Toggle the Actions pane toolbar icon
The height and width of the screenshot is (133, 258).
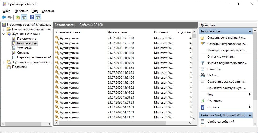pyautogui.click(x=38, y=17)
